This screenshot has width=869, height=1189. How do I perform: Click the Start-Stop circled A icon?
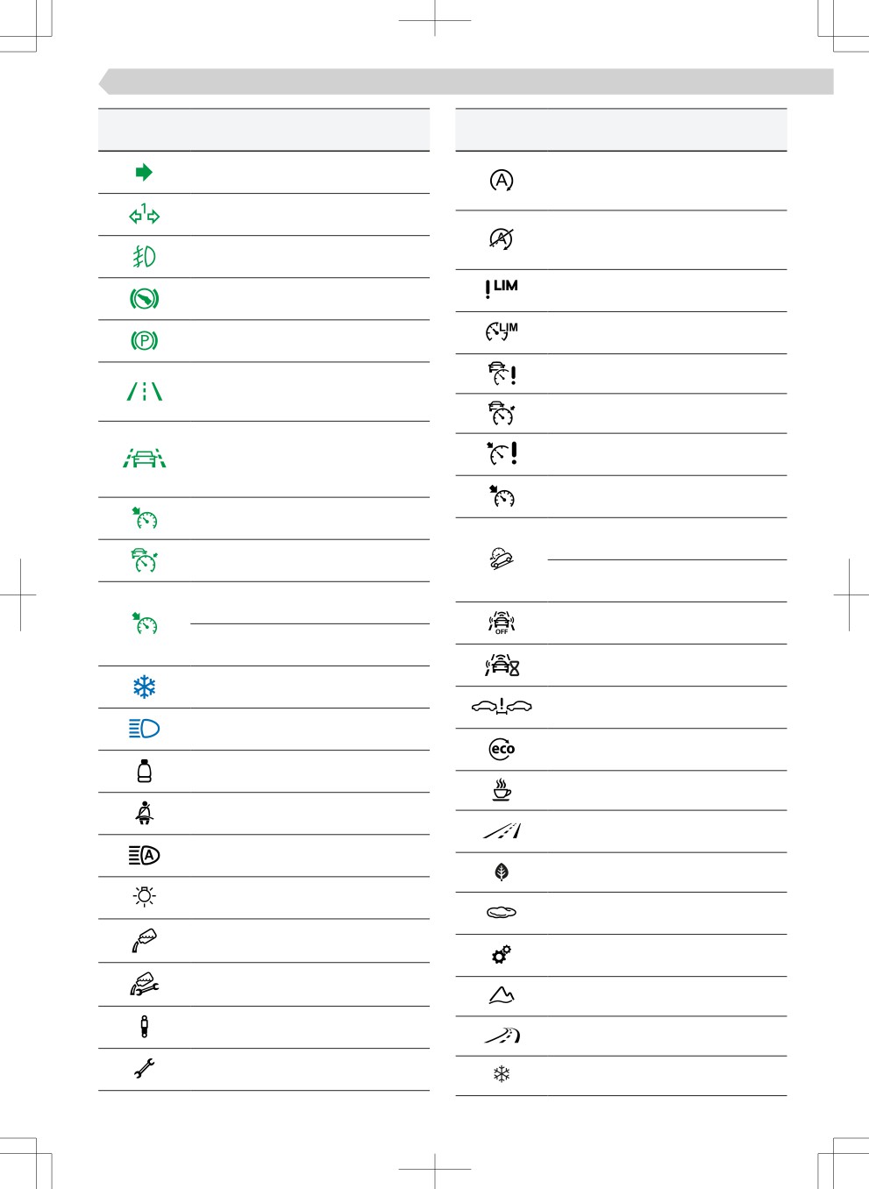[x=502, y=181]
